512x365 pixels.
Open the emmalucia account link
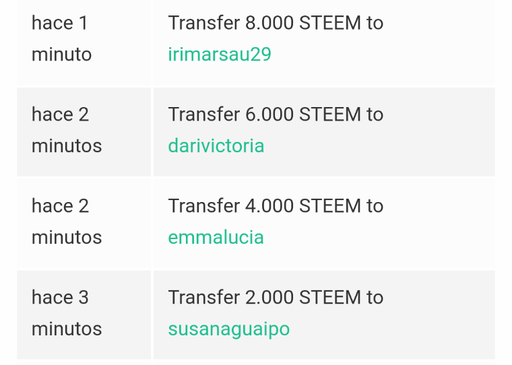[x=216, y=237]
